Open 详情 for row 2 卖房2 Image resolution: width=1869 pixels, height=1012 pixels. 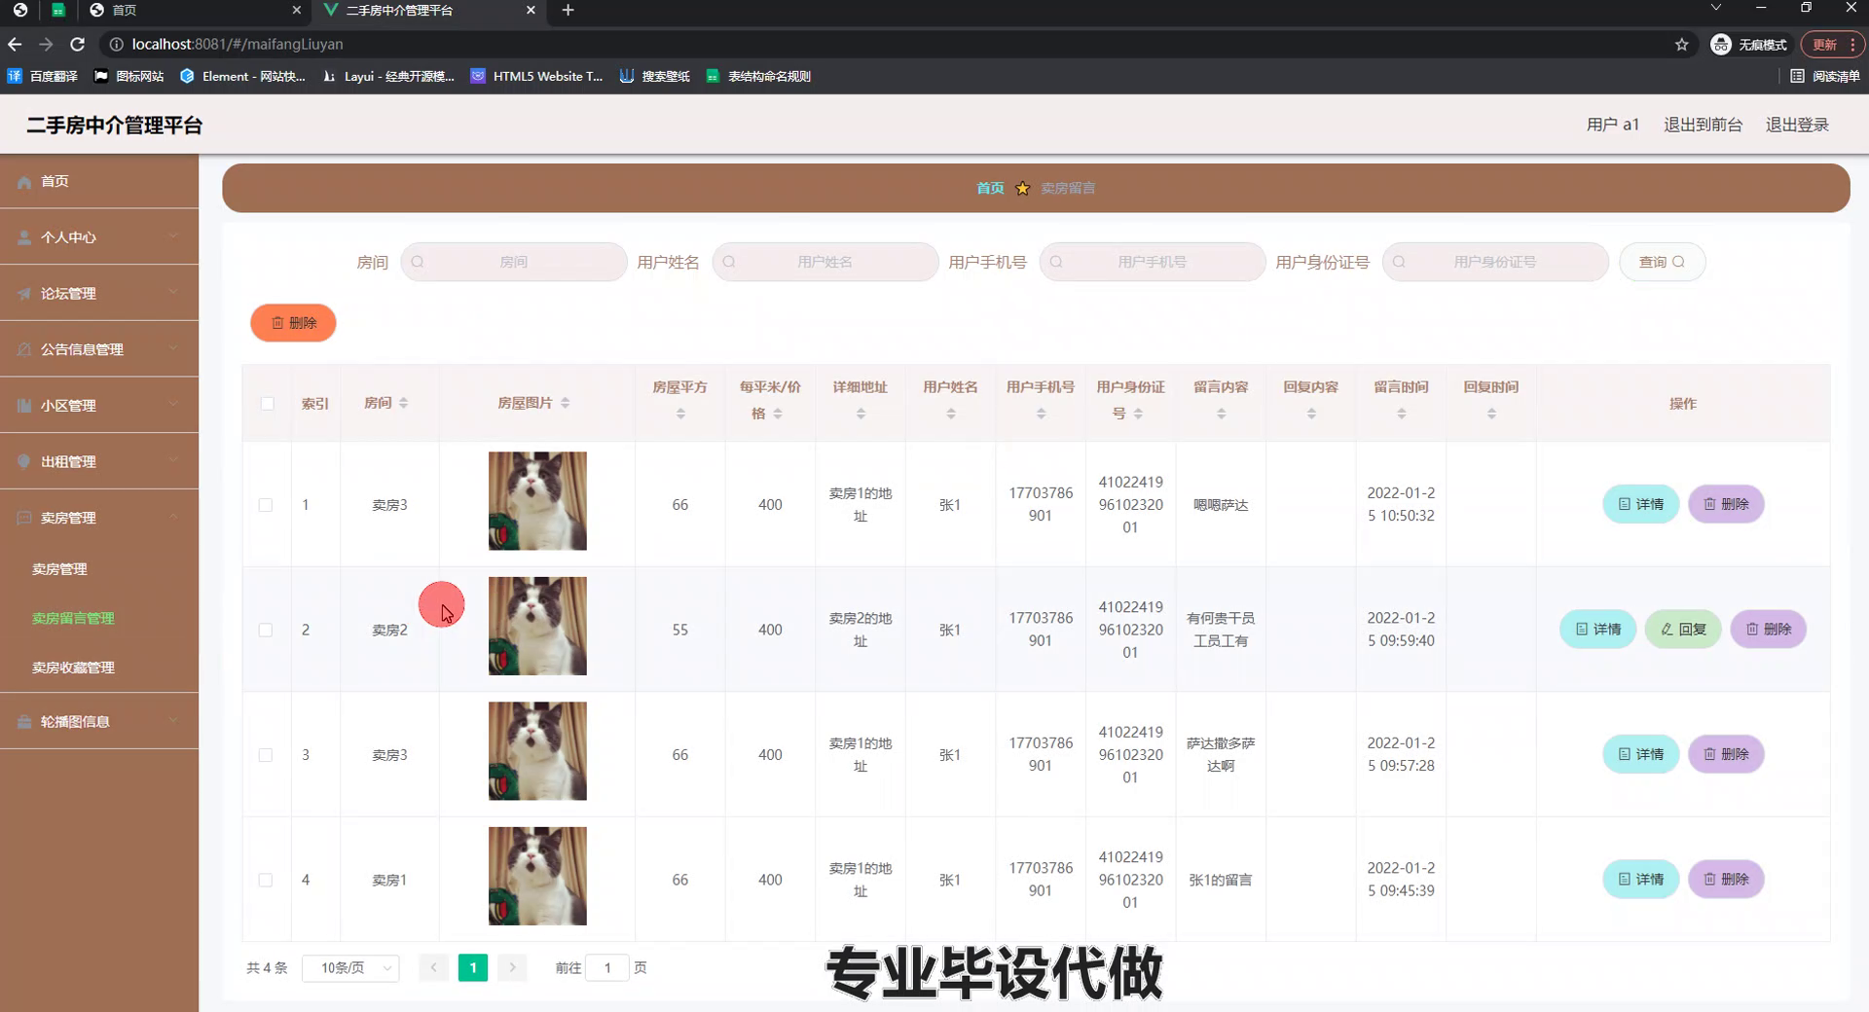click(1597, 630)
